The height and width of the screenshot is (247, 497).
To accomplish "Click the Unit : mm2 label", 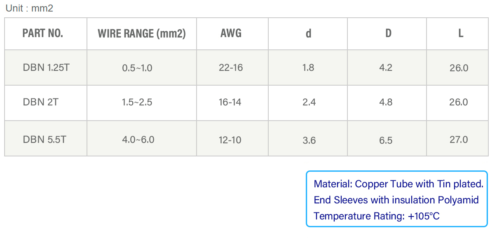I will [x=29, y=8].
